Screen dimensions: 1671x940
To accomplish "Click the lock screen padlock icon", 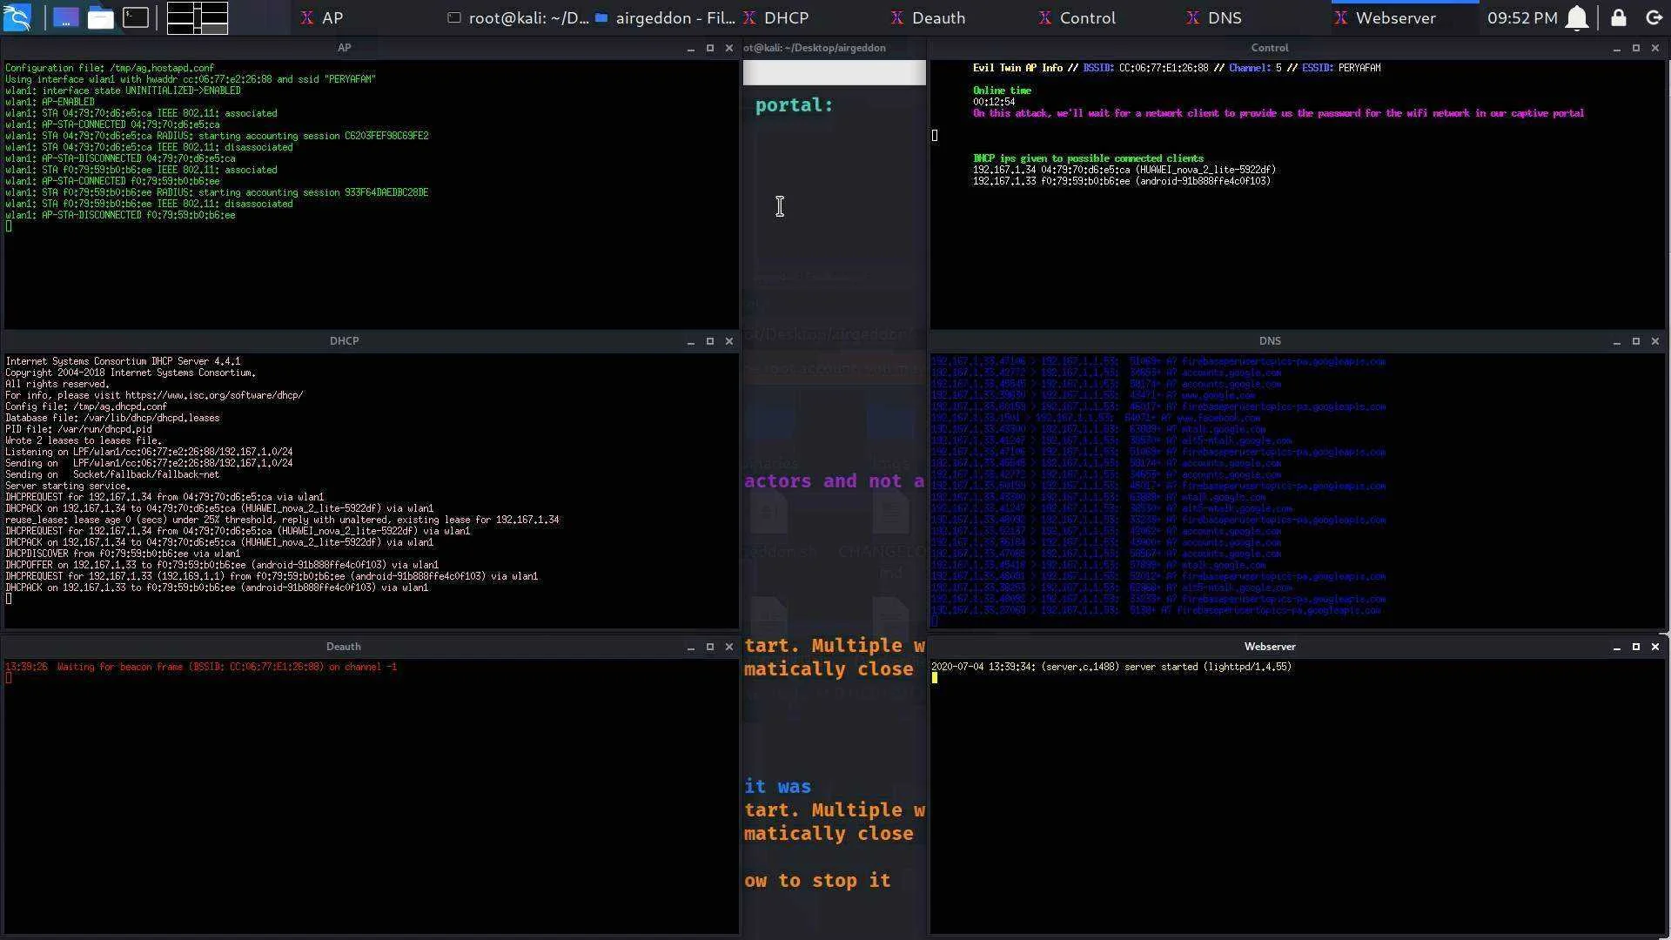I will point(1618,17).
